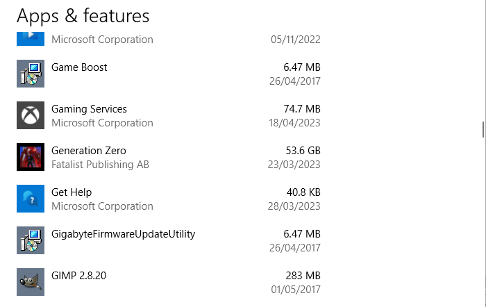
Task: Click the 53.6 GB size of Generation Zero
Action: pyautogui.click(x=303, y=151)
